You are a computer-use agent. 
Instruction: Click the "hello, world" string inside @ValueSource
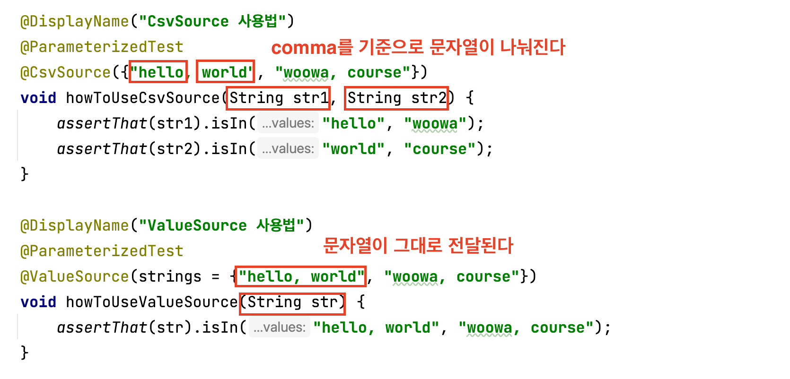click(302, 276)
